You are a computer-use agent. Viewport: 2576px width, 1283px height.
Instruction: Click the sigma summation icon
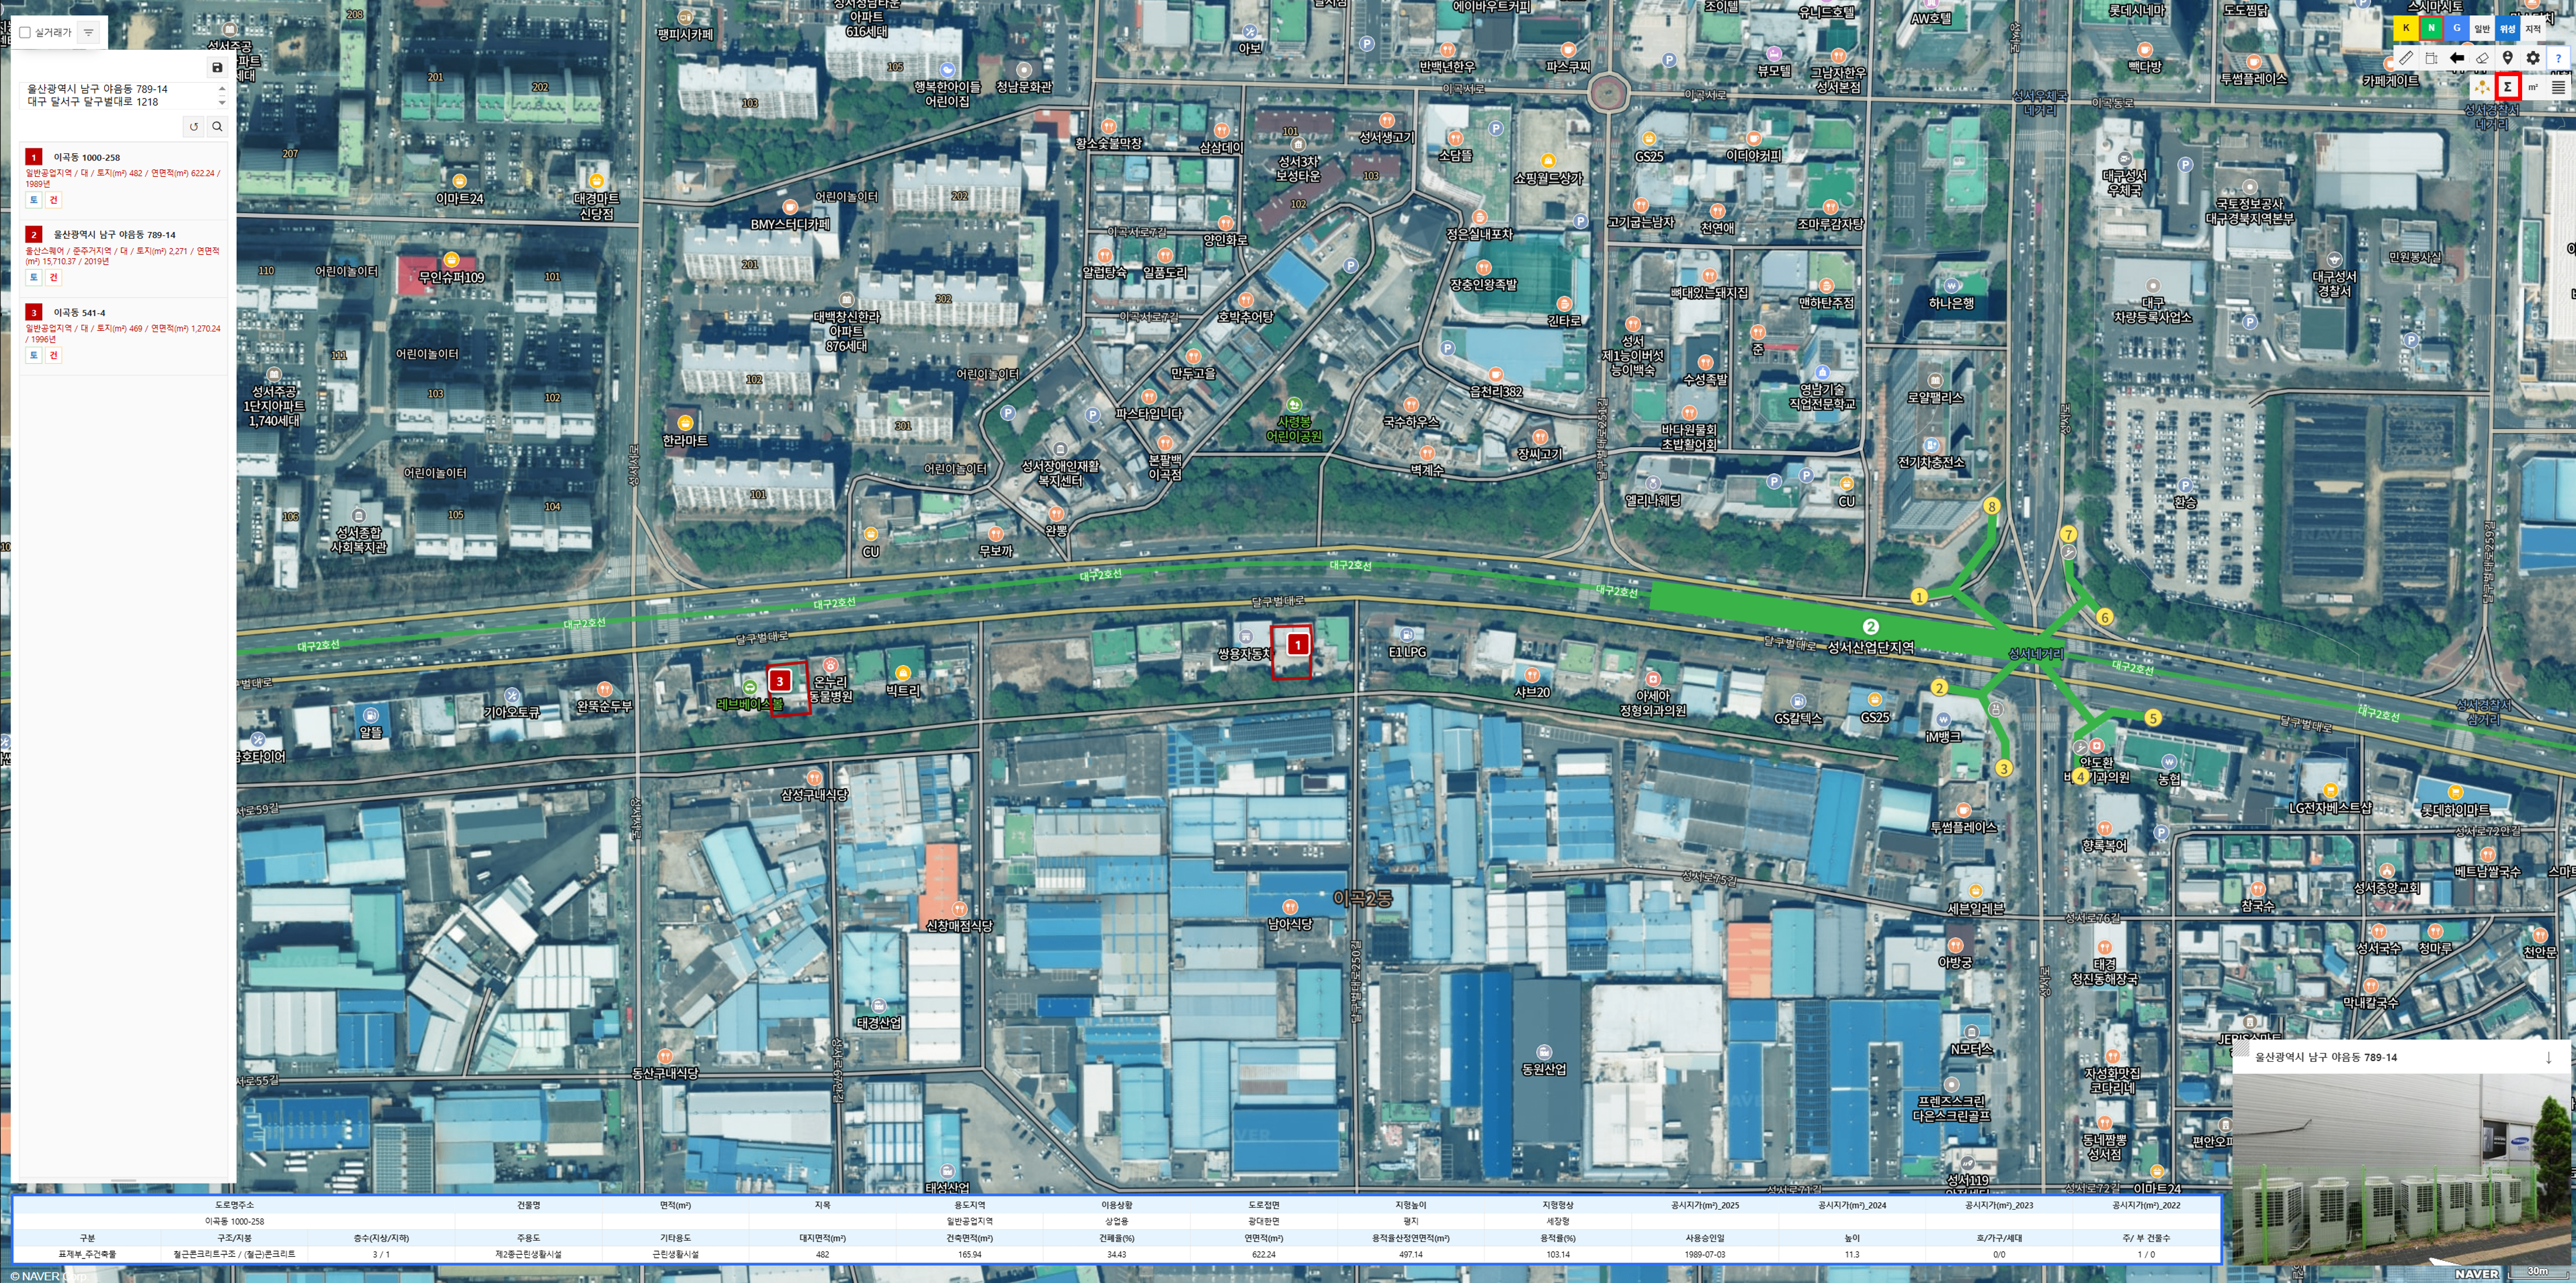tap(2508, 87)
